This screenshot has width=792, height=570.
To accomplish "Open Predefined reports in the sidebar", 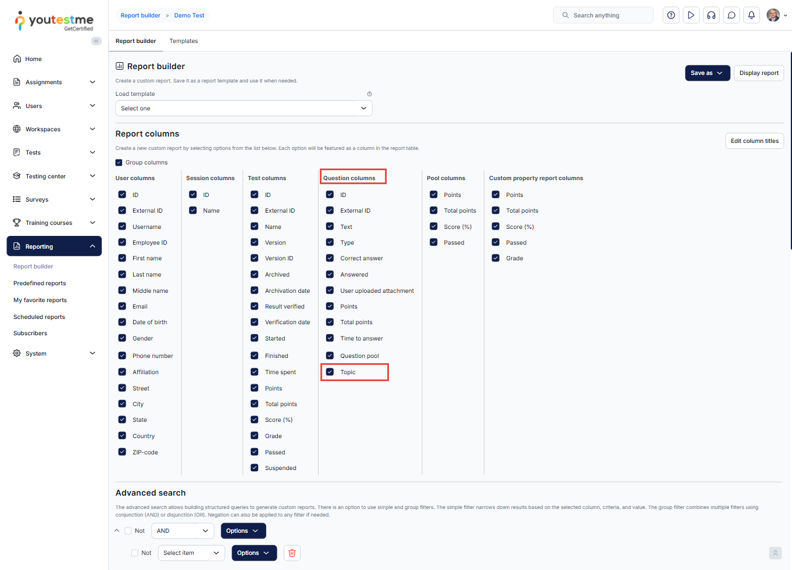I will pyautogui.click(x=40, y=284).
